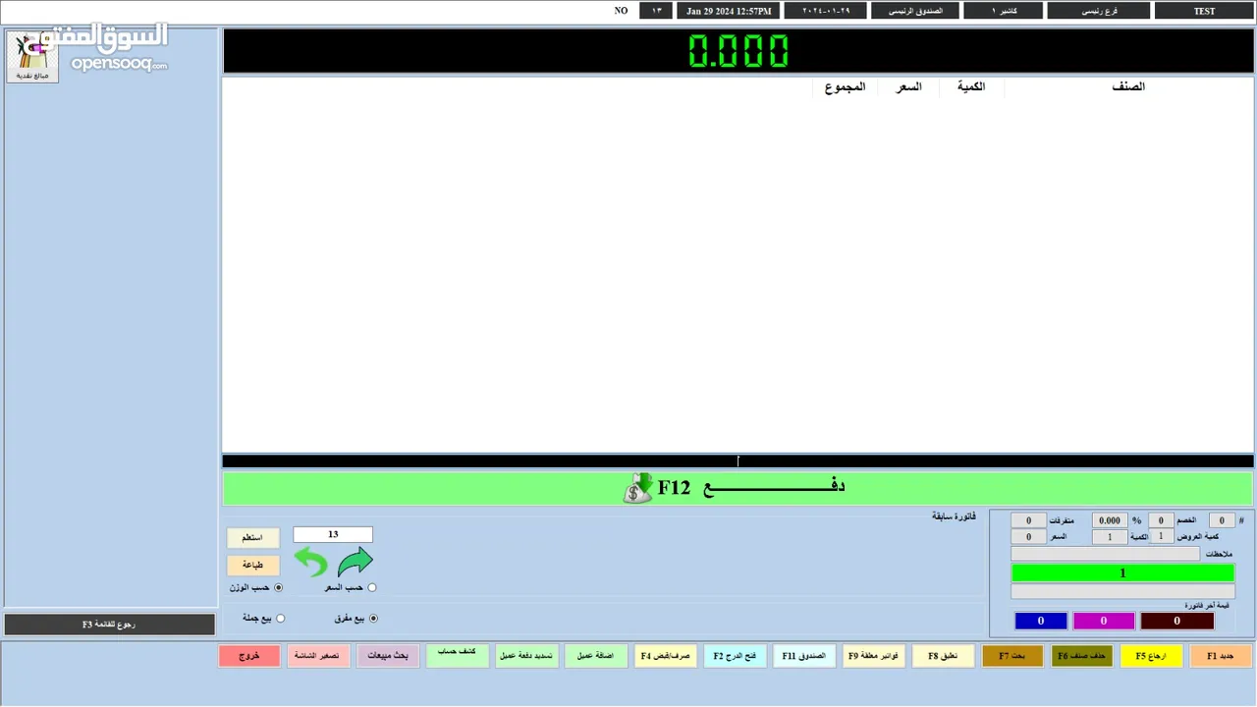This screenshot has width=1257, height=707.
Task: Click the رجوع للقائمة F3 button
Action: point(109,625)
